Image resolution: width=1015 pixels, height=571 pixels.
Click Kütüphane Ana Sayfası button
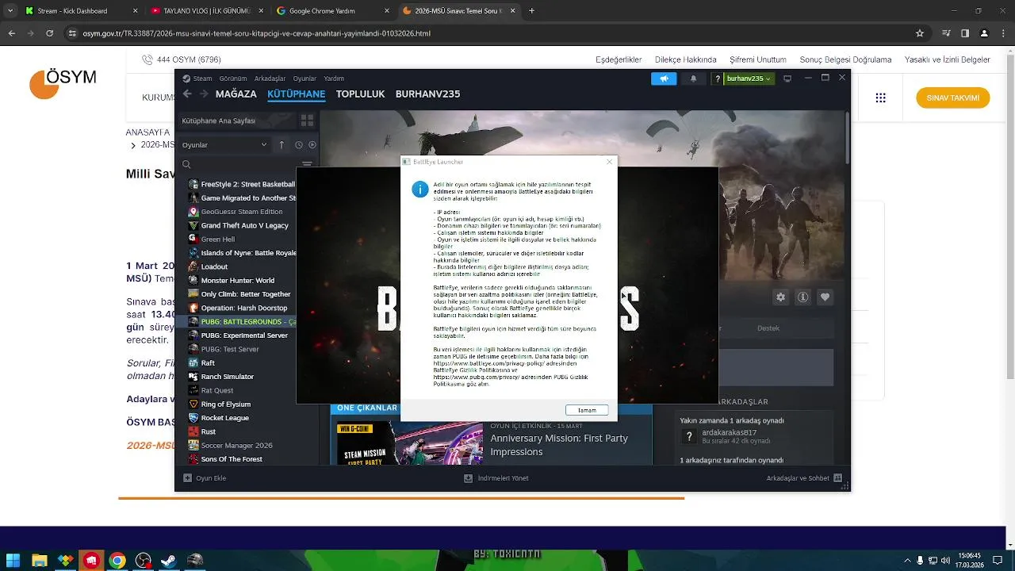236,121
